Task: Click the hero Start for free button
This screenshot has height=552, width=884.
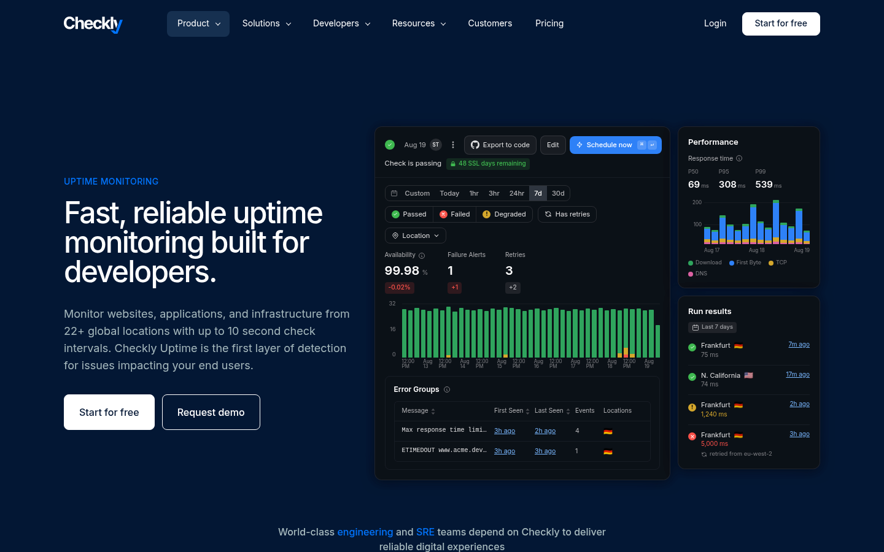Action: [x=109, y=412]
